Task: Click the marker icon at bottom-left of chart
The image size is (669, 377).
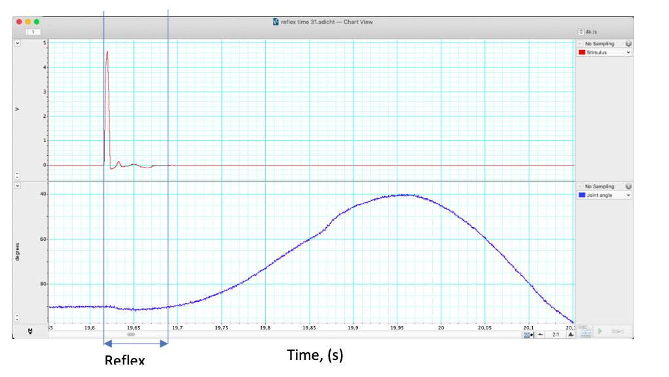Action: tap(30, 331)
